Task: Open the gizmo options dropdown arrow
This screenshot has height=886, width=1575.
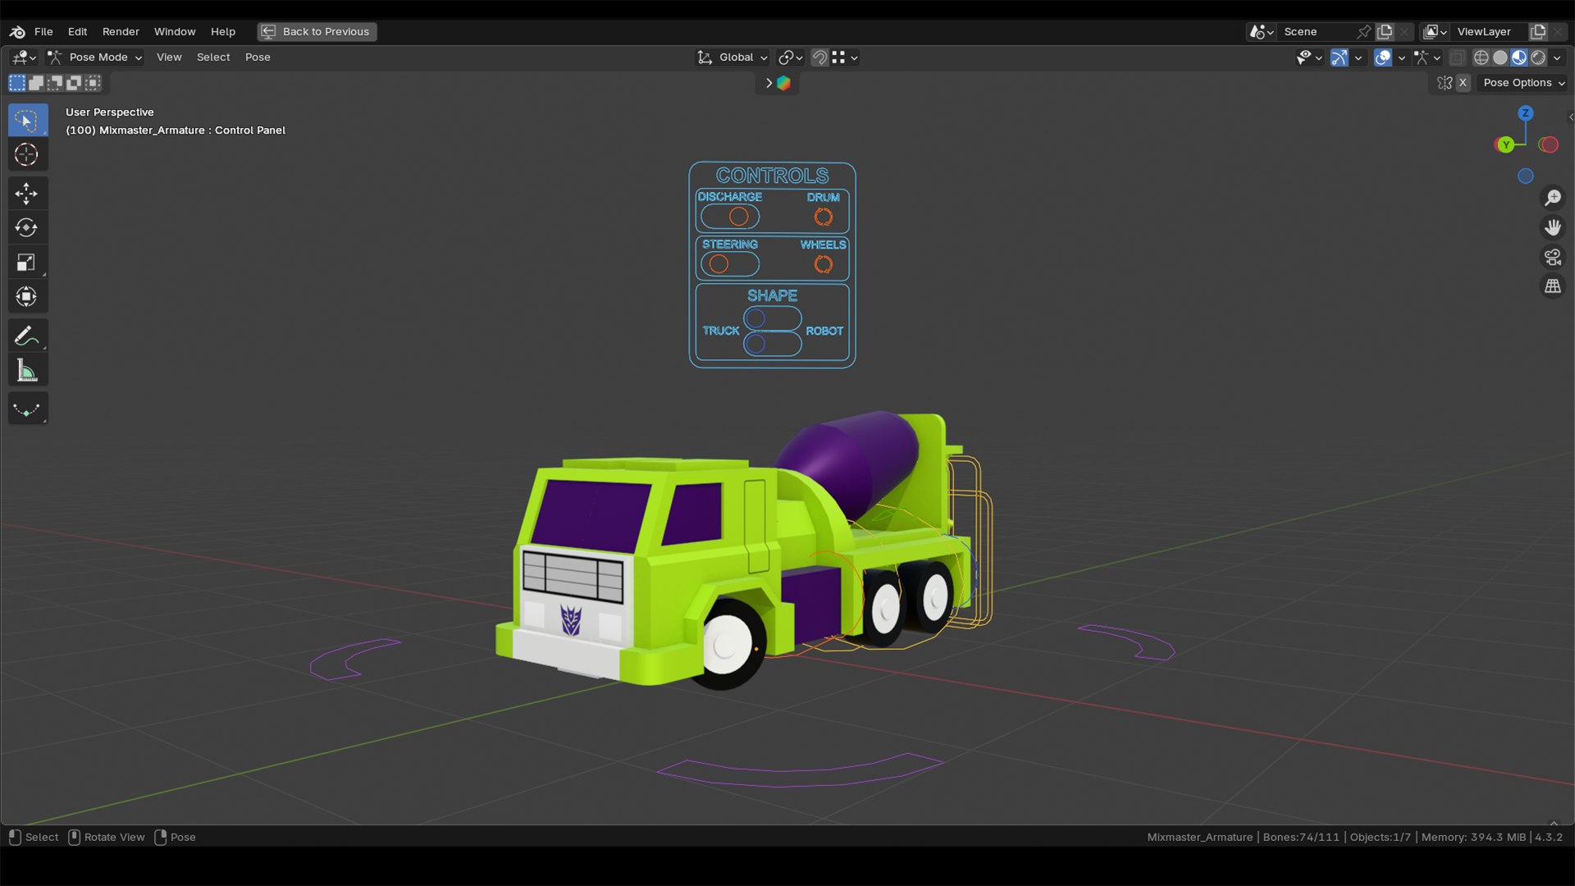Action: click(x=1358, y=57)
